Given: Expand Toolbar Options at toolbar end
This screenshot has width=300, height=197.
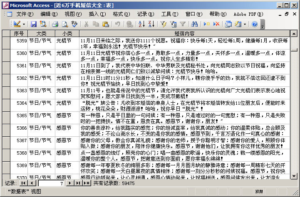Looking at the screenshot, I should pyautogui.click(x=263, y=24).
